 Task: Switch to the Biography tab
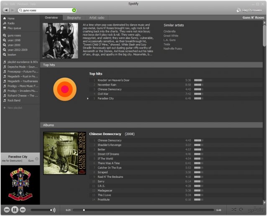pos(74,18)
